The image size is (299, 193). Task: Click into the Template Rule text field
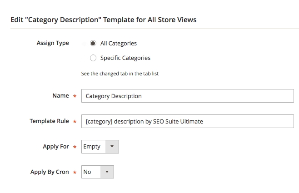187,121
